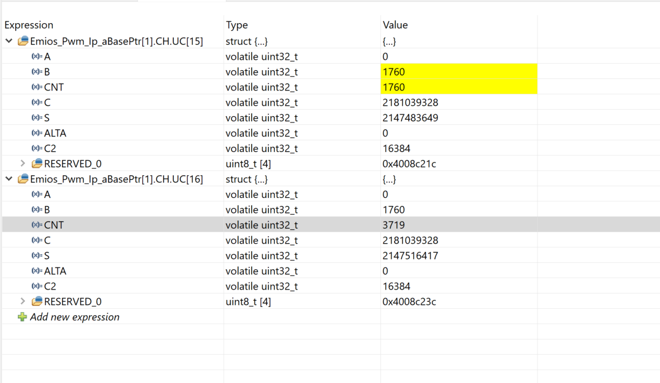Image resolution: width=660 pixels, height=383 pixels.
Task: Click the variable icon beside CNT under UC[15]
Action: tap(37, 87)
